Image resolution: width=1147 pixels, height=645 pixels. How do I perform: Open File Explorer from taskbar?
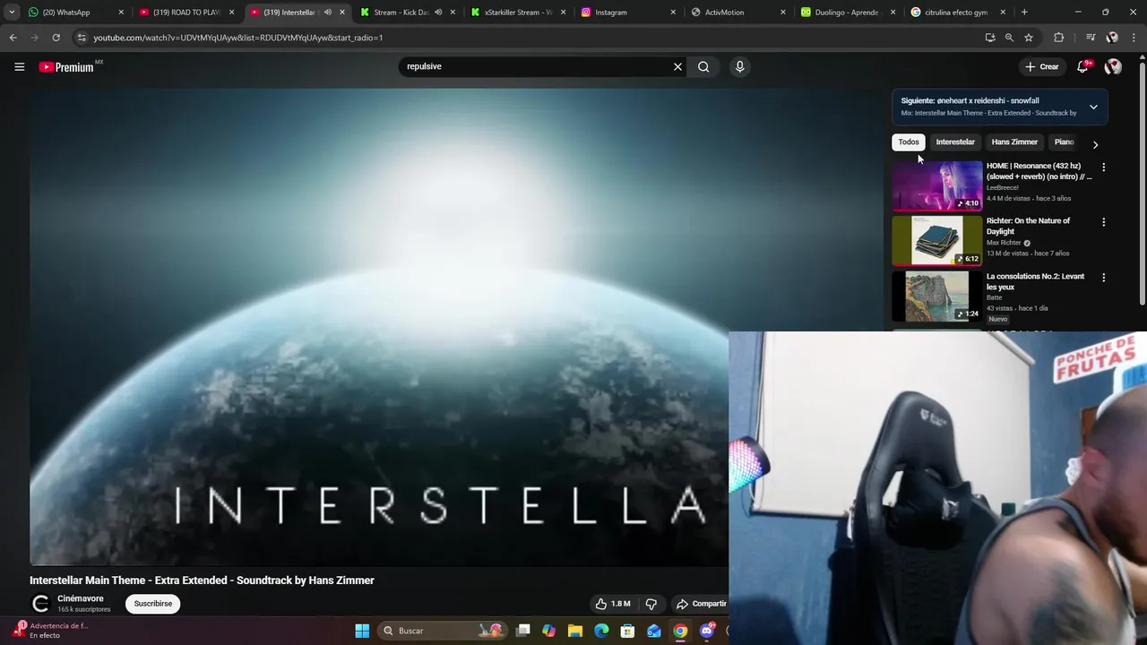coord(575,631)
